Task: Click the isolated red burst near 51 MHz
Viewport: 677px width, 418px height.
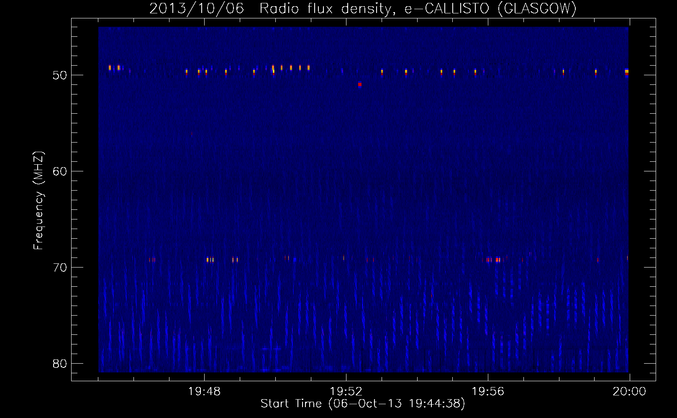Action: coord(360,85)
